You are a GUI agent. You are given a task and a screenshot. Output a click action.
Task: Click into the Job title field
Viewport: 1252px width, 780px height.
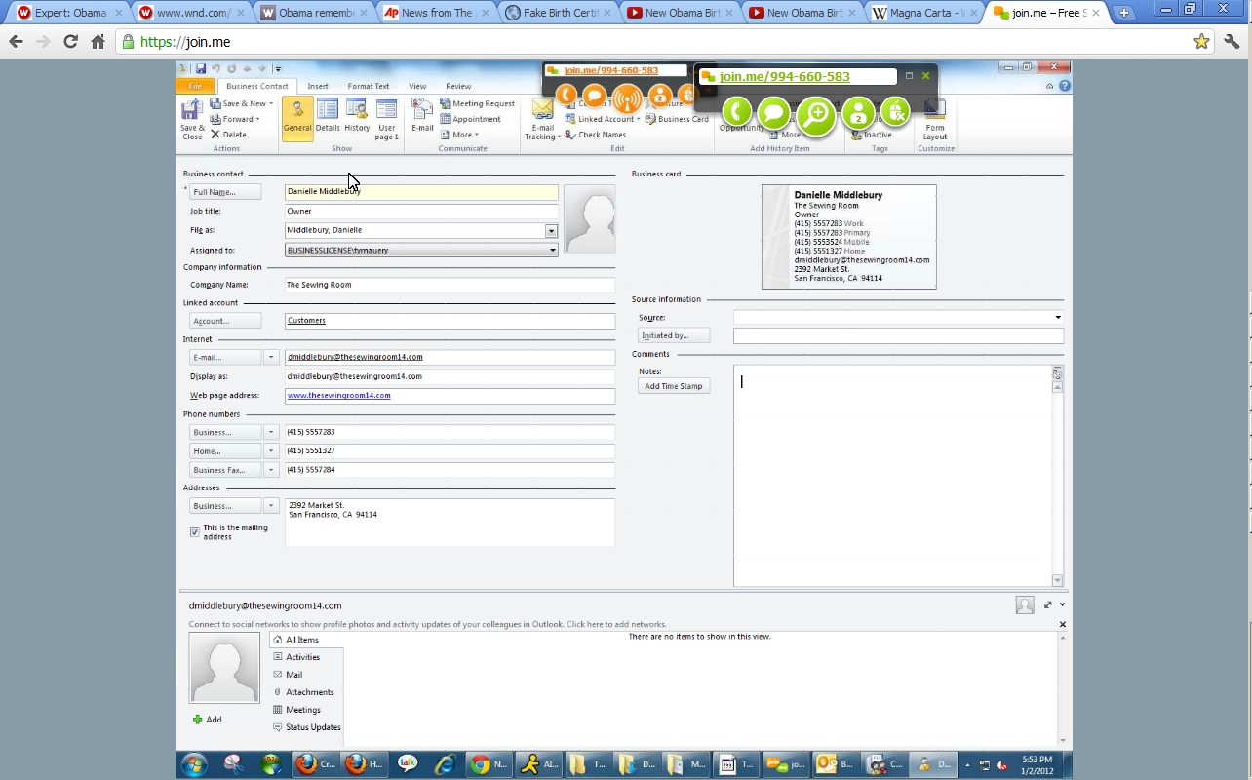[421, 212]
